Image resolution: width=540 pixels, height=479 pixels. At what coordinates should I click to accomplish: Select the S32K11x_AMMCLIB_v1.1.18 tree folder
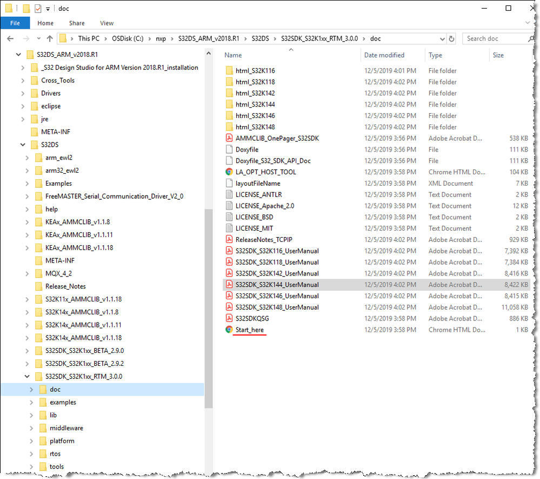click(83, 299)
